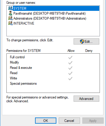106x126 pixels.
Task: Click the SYSTEM group icon
Action: pos(11,8)
